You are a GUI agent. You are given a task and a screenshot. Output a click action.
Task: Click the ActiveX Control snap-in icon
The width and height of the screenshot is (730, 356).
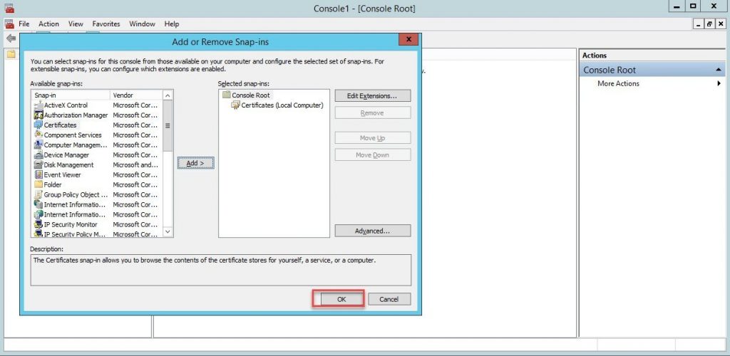tap(38, 105)
